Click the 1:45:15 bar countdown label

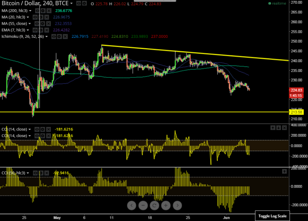coord(296,95)
